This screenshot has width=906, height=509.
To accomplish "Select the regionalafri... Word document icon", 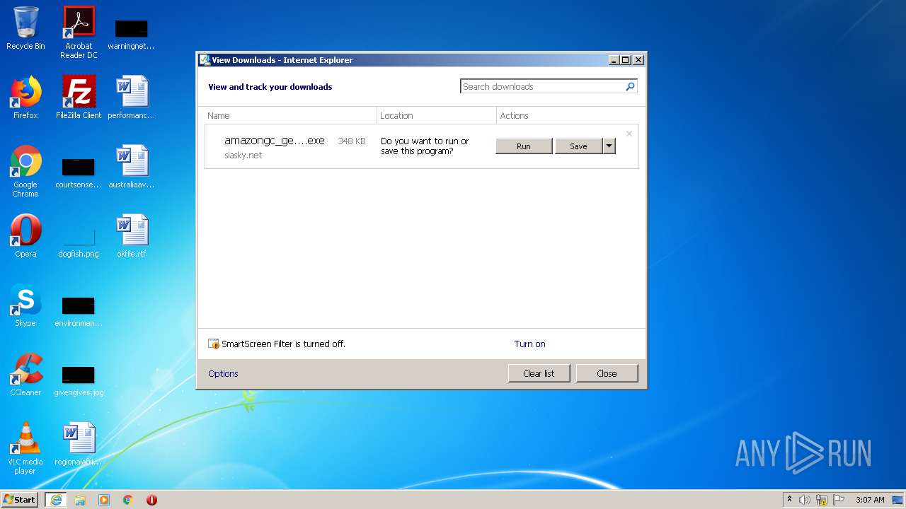I will coord(79,444).
